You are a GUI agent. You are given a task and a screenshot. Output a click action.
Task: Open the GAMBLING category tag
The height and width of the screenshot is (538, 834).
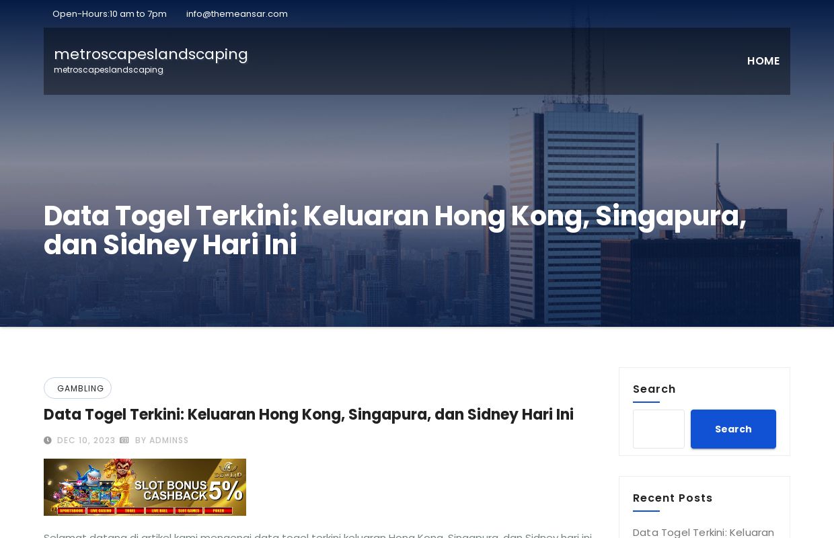click(x=78, y=388)
